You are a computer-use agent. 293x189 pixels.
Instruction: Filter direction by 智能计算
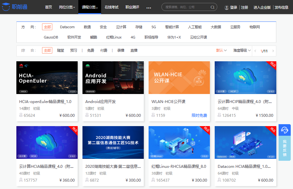[172, 27]
